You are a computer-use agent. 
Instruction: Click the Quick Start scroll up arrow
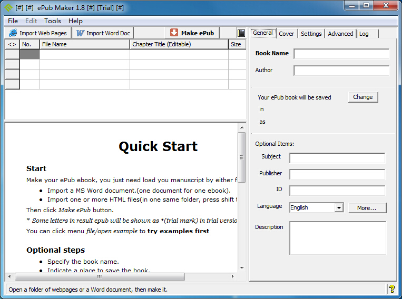click(242, 127)
